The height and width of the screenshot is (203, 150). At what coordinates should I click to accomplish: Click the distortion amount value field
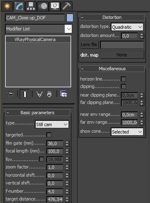[130, 36]
